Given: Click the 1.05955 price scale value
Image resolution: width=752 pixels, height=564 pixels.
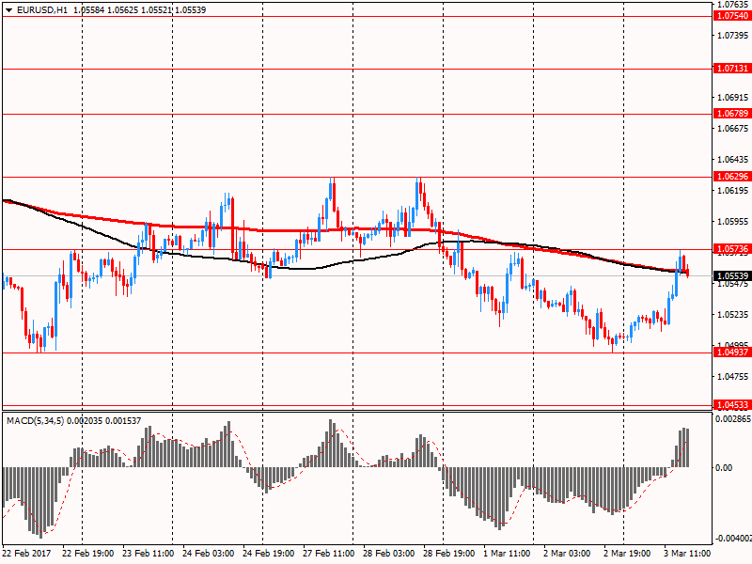Looking at the screenshot, I should click(x=733, y=222).
